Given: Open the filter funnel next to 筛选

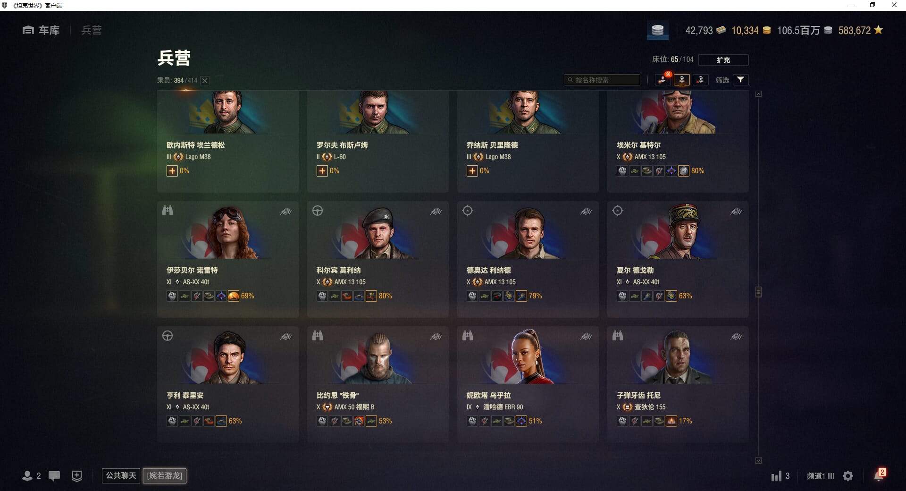Looking at the screenshot, I should (x=740, y=80).
